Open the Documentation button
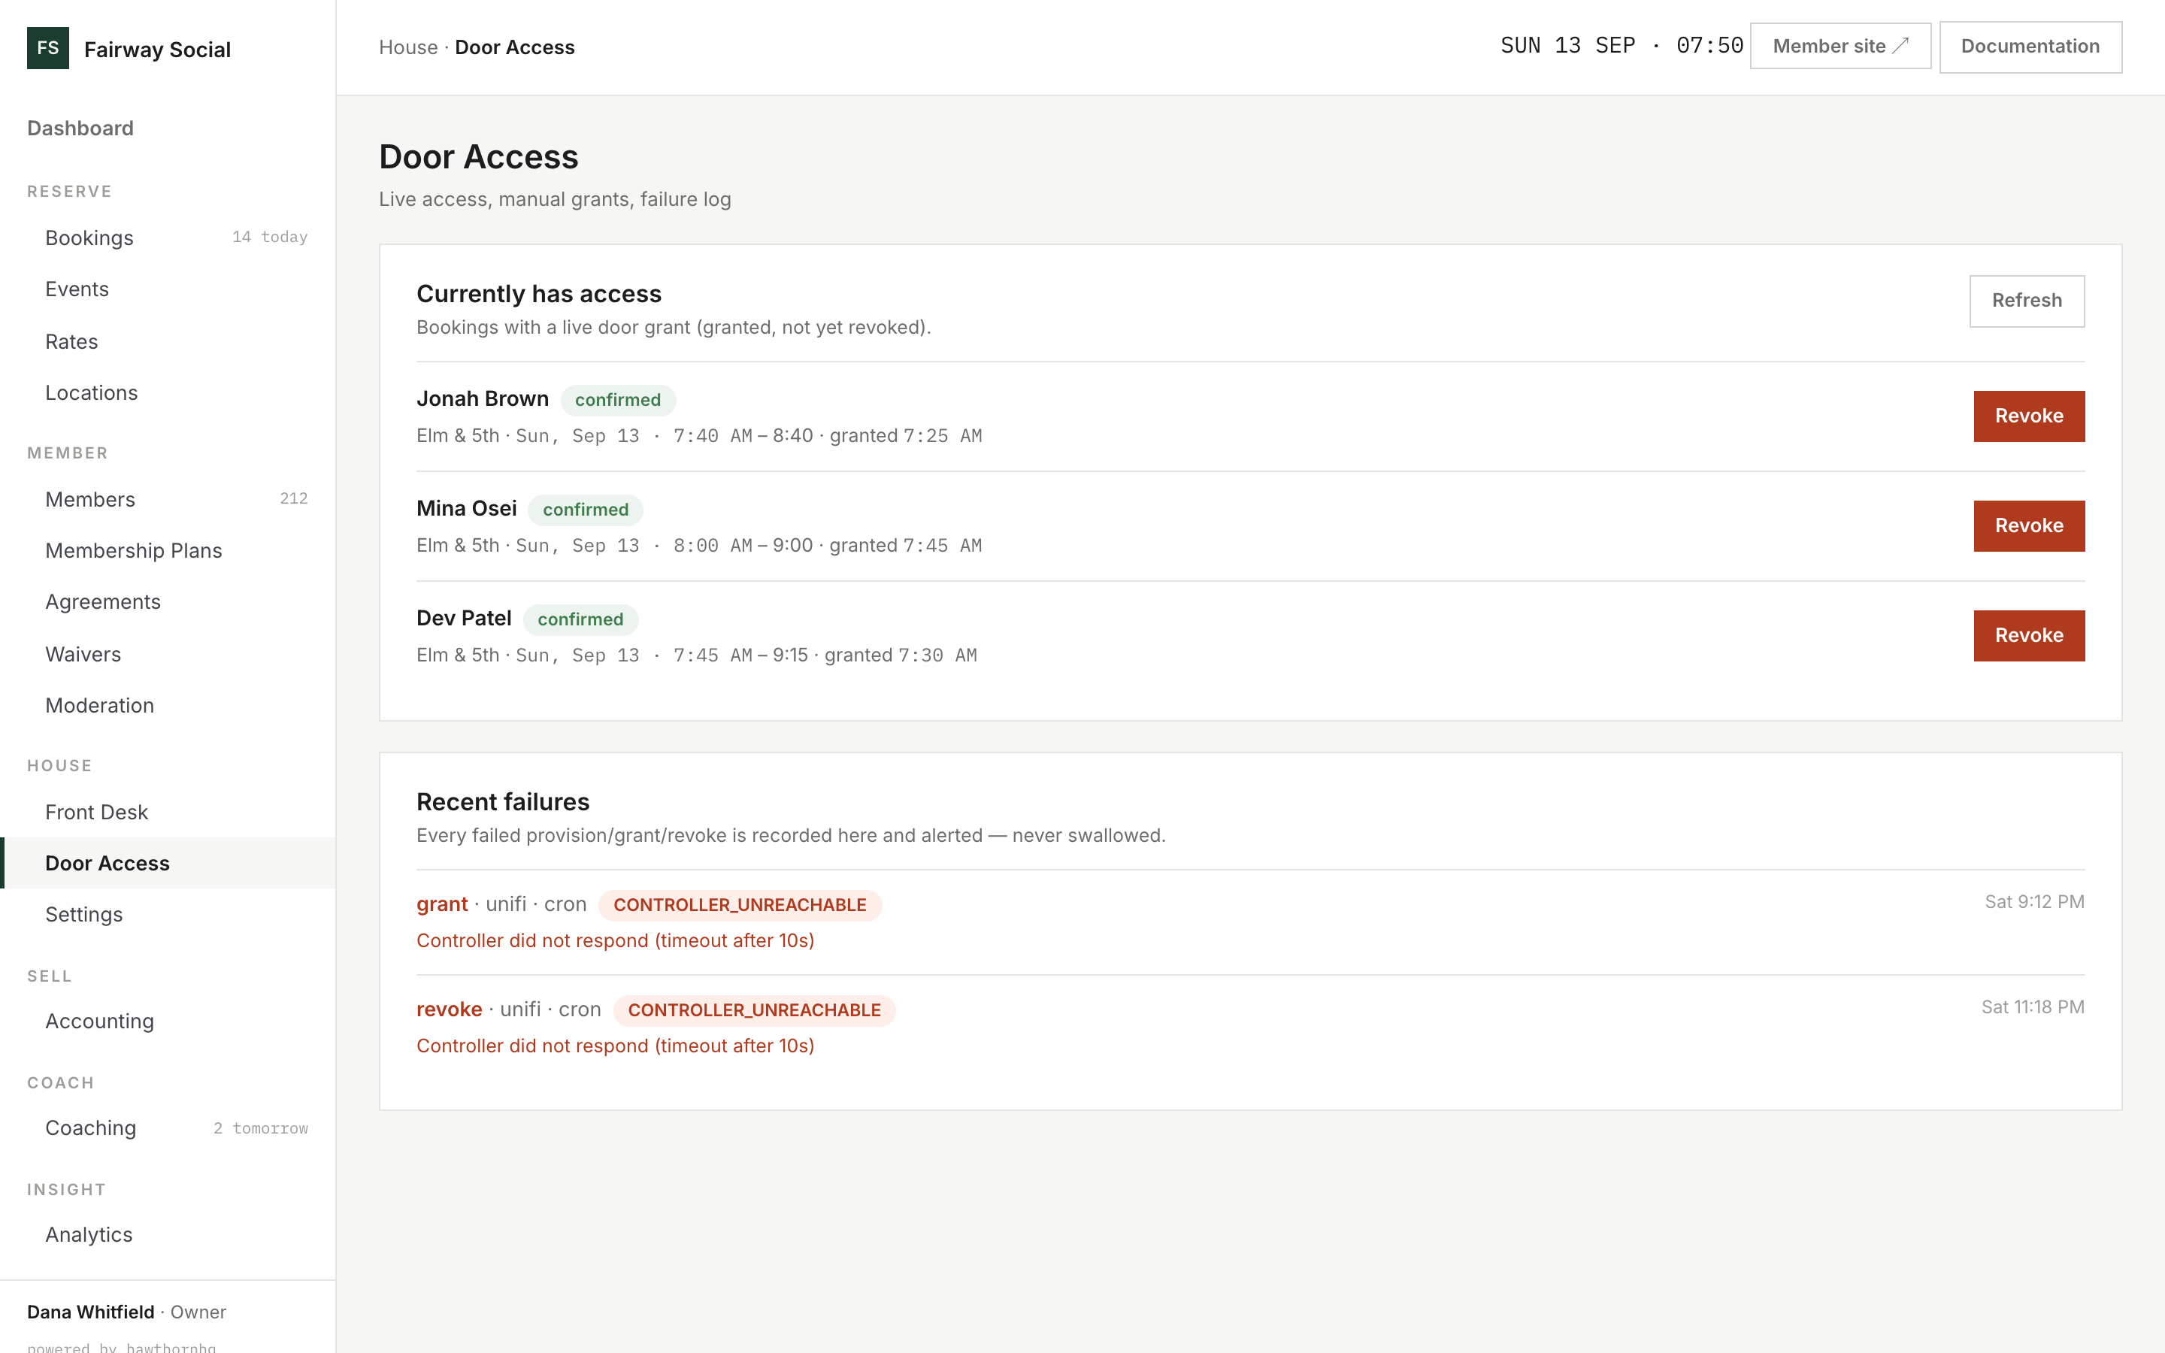Screen dimensions: 2165x1353 pos(2030,47)
